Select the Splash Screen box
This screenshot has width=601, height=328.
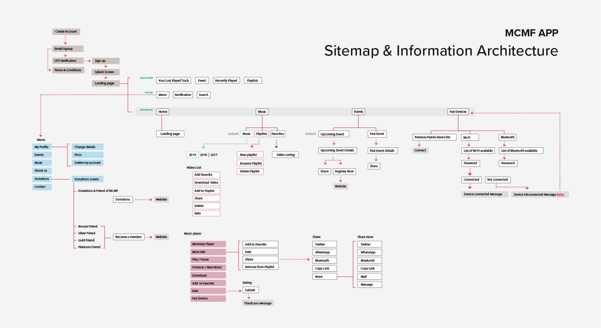105,72
